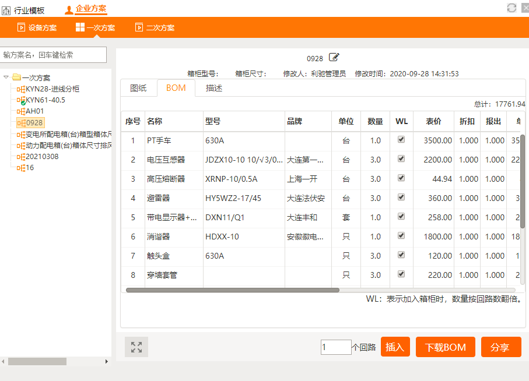Click the 分享 button
This screenshot has height=381, width=529.
coord(501,347)
